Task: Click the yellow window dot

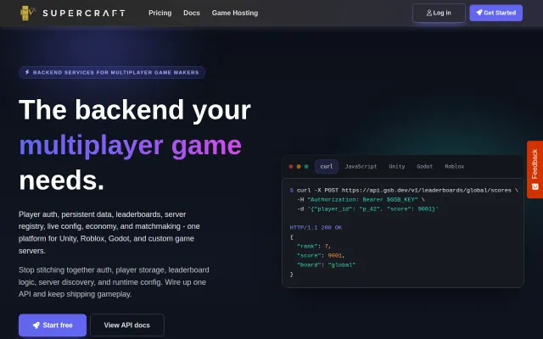Action: [299, 166]
